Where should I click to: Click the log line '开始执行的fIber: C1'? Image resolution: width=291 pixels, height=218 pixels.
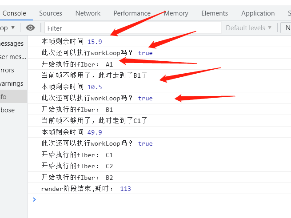[x=77, y=155]
